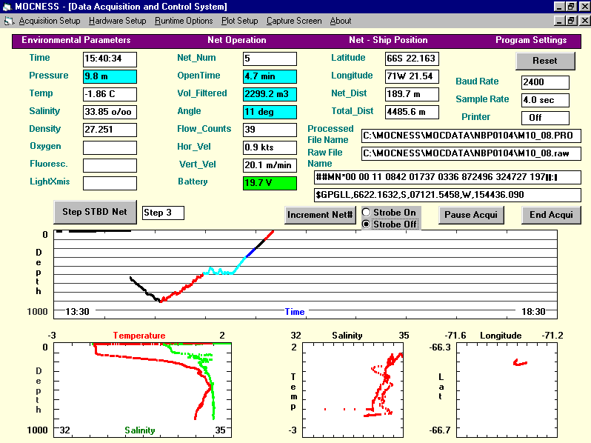Click the red Temperature axis title
The width and height of the screenshot is (591, 443).
coord(139,336)
